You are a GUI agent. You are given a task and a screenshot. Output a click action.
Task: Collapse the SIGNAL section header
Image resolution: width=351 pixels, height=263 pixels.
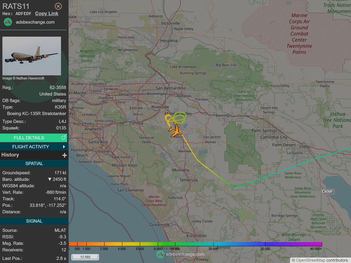pyautogui.click(x=34, y=221)
